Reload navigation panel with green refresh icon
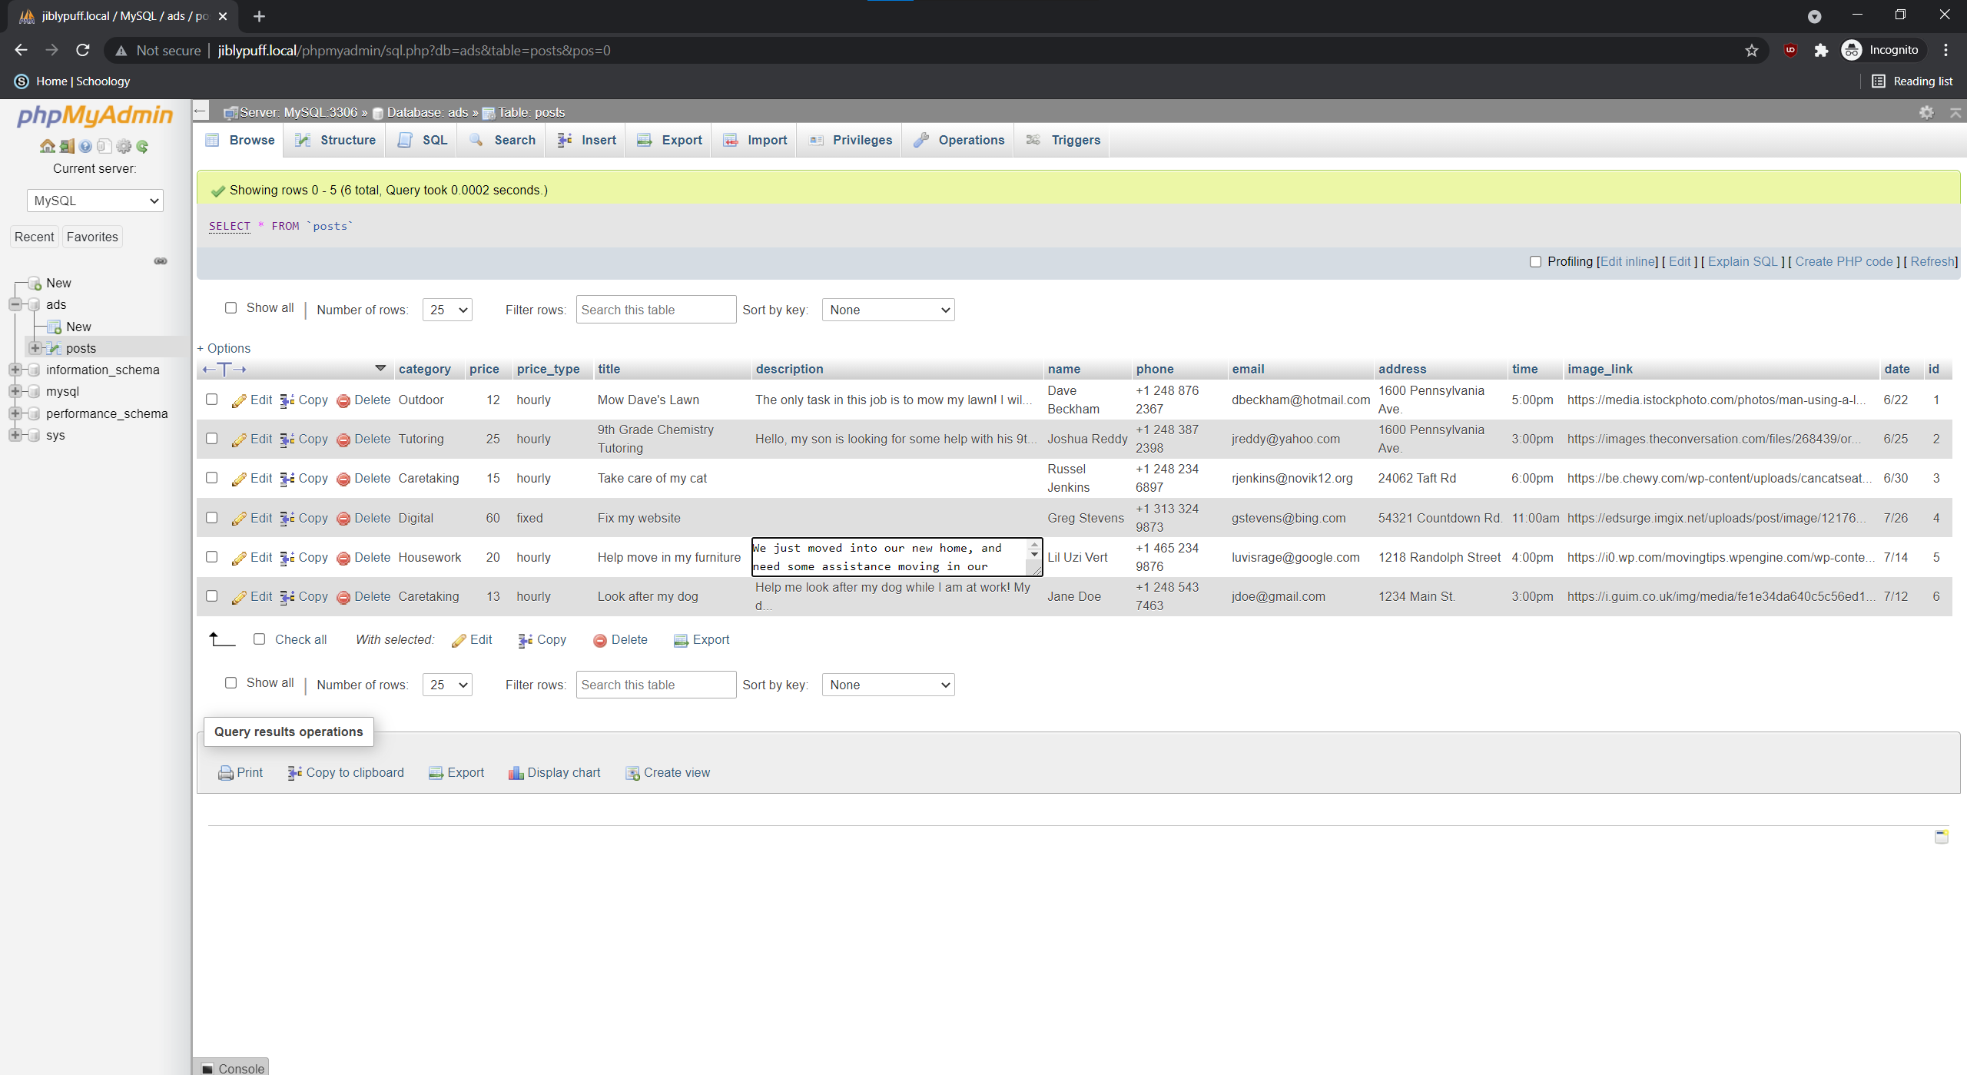 [143, 146]
